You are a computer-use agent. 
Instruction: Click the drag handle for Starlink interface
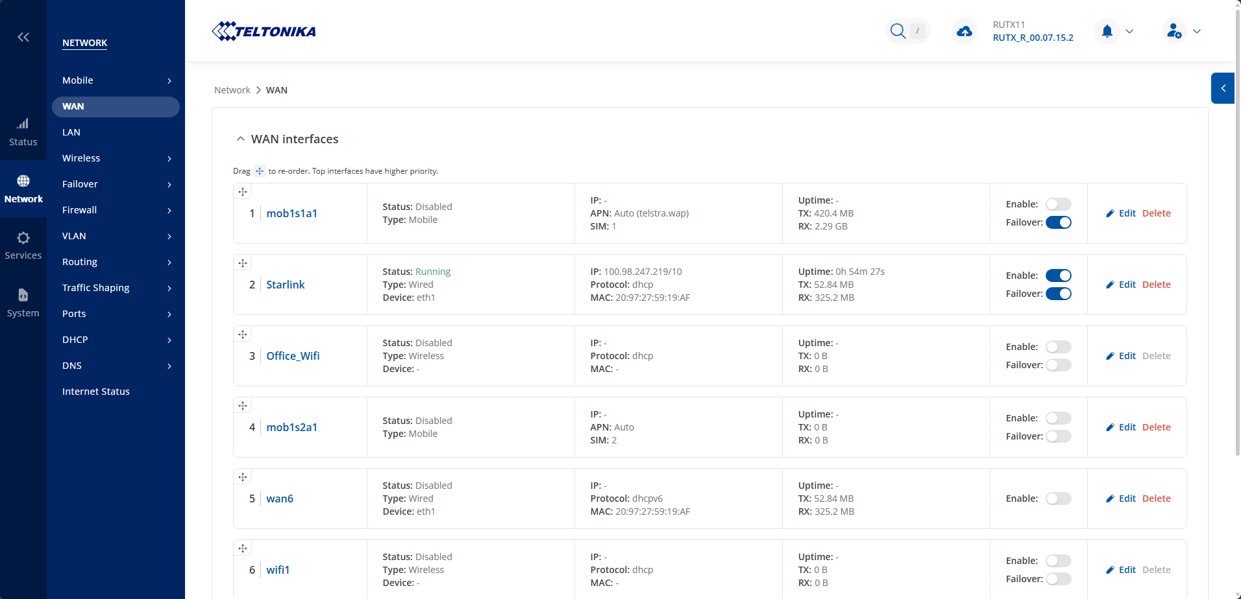[243, 263]
